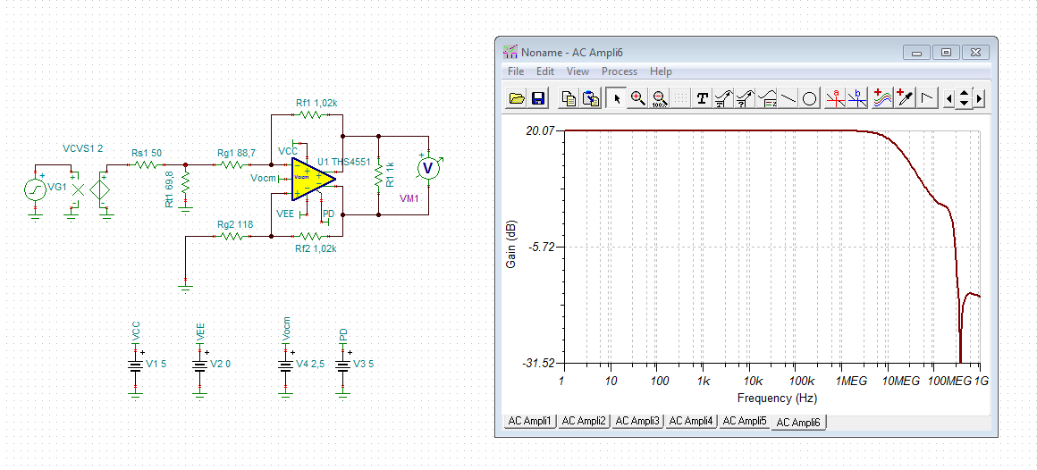Click the 'Rg2 118' resistor label
1037x470 pixels.
pyautogui.click(x=235, y=224)
